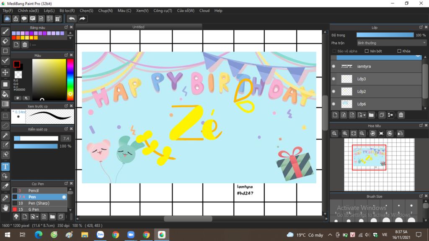Activate the Text tool

5,167
